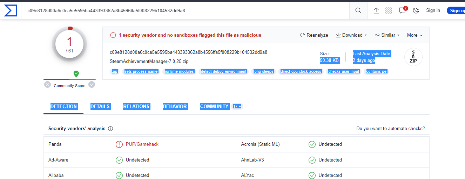
Task: Select the long-sleeps tag
Action: point(263,71)
